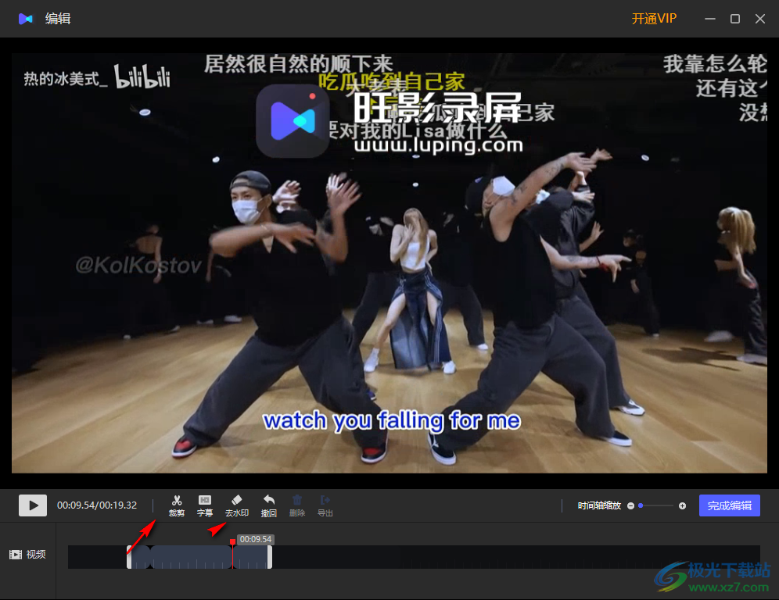Click the 导出 export icon
779x600 pixels.
(x=325, y=505)
